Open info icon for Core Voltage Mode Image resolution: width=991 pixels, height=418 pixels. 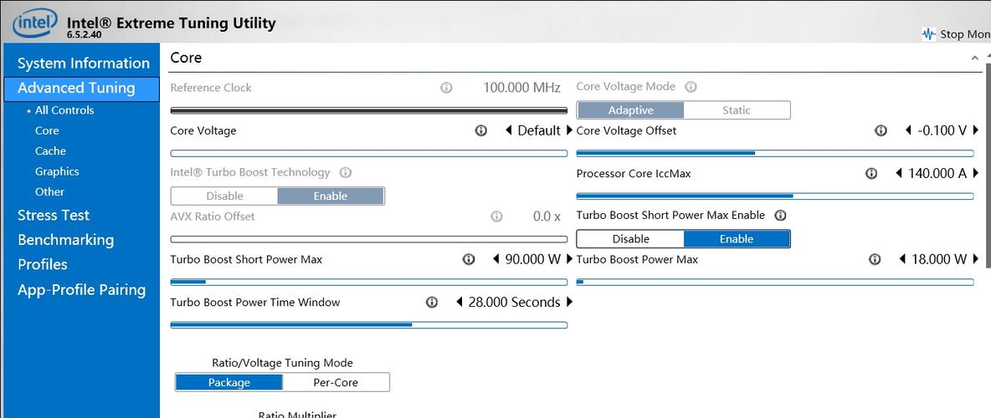tap(691, 87)
